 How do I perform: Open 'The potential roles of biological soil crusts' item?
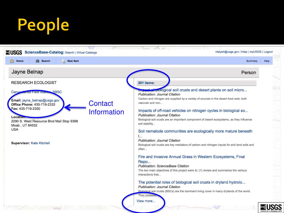(x=192, y=182)
